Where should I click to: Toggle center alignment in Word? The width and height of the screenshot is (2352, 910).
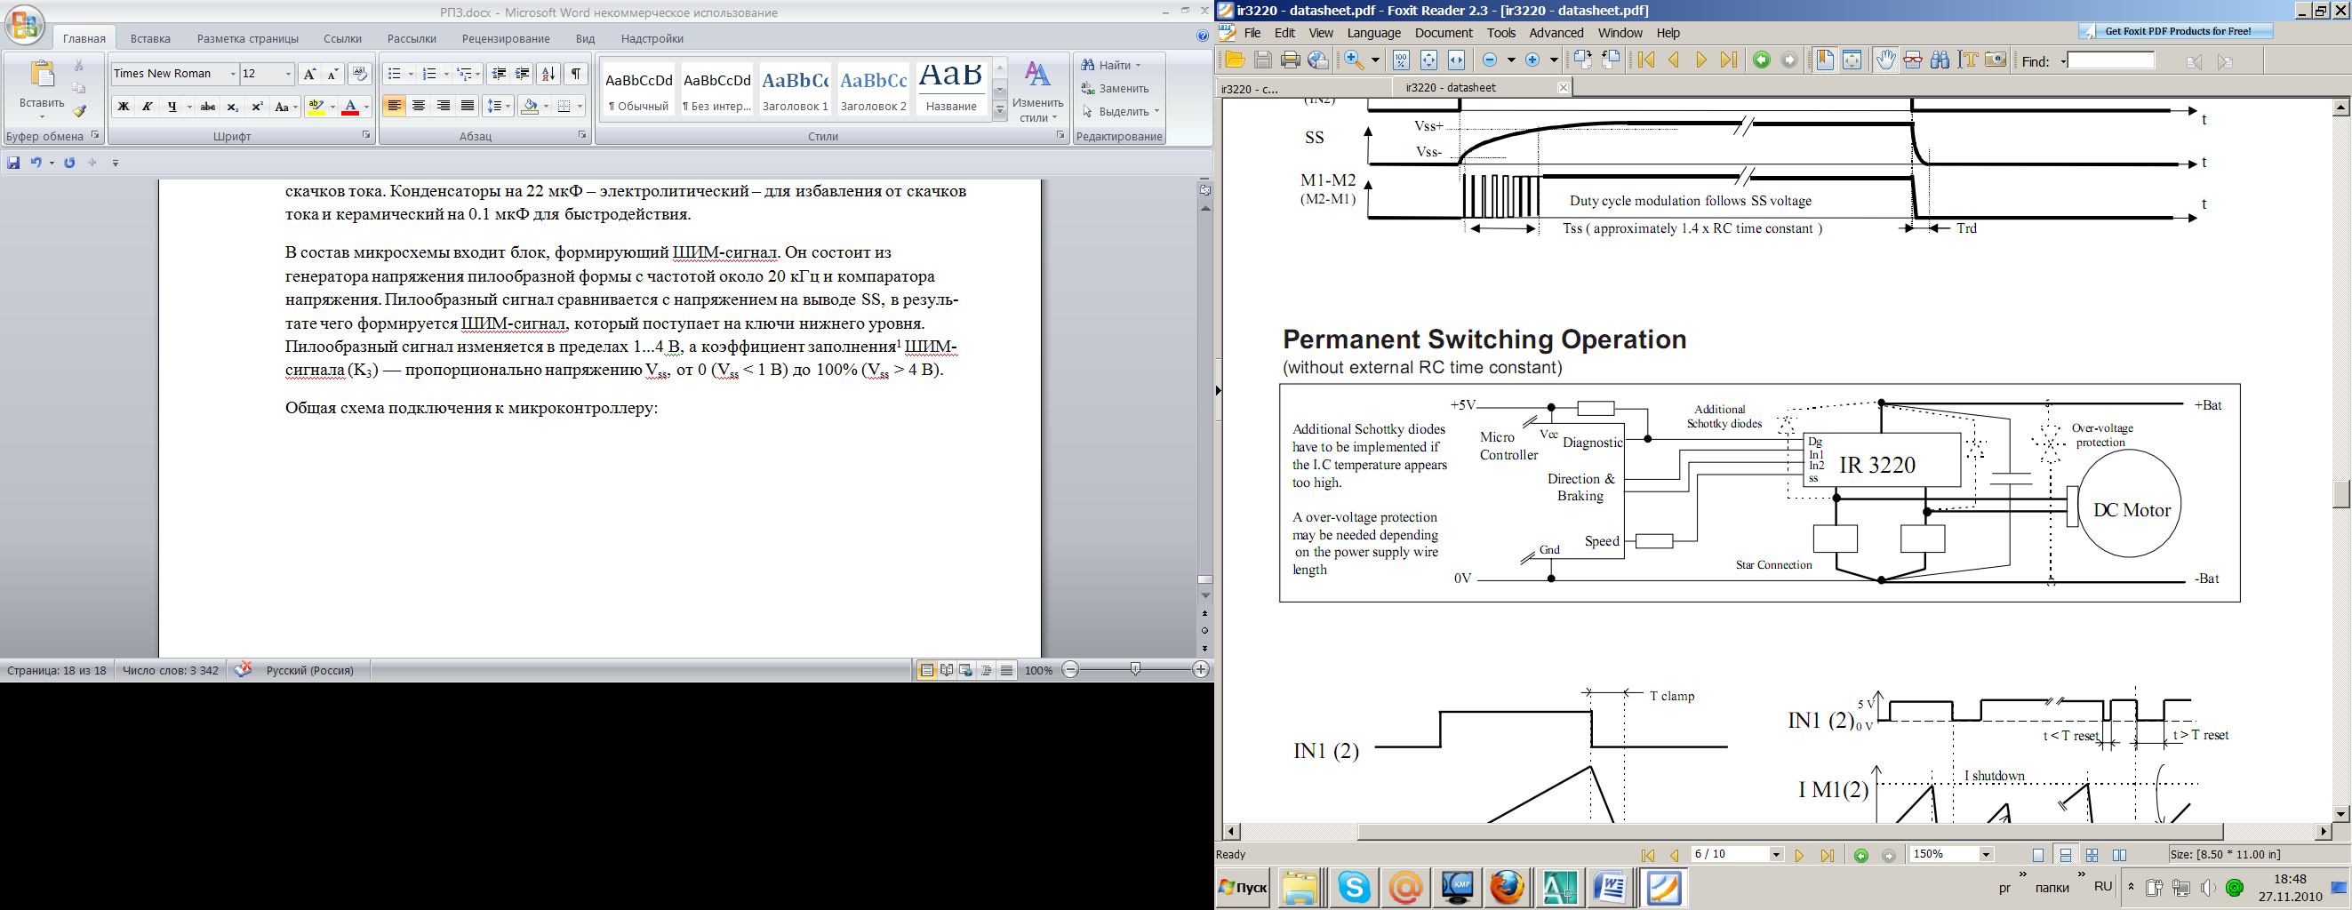(x=419, y=107)
